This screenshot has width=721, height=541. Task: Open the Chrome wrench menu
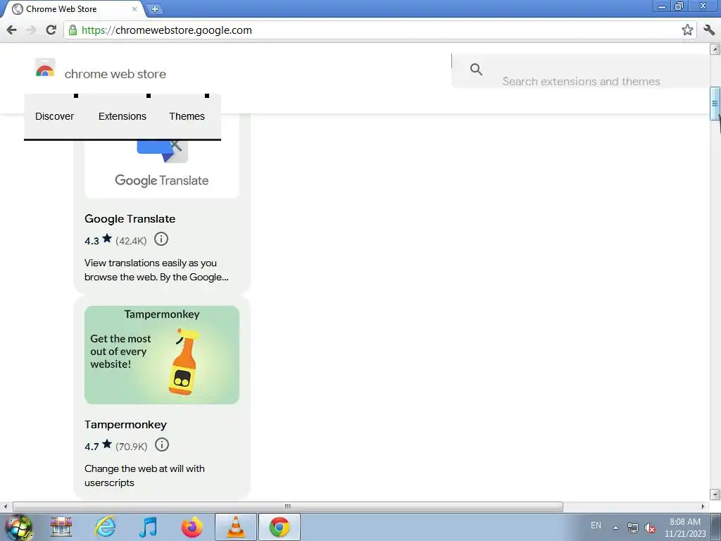[x=709, y=30]
